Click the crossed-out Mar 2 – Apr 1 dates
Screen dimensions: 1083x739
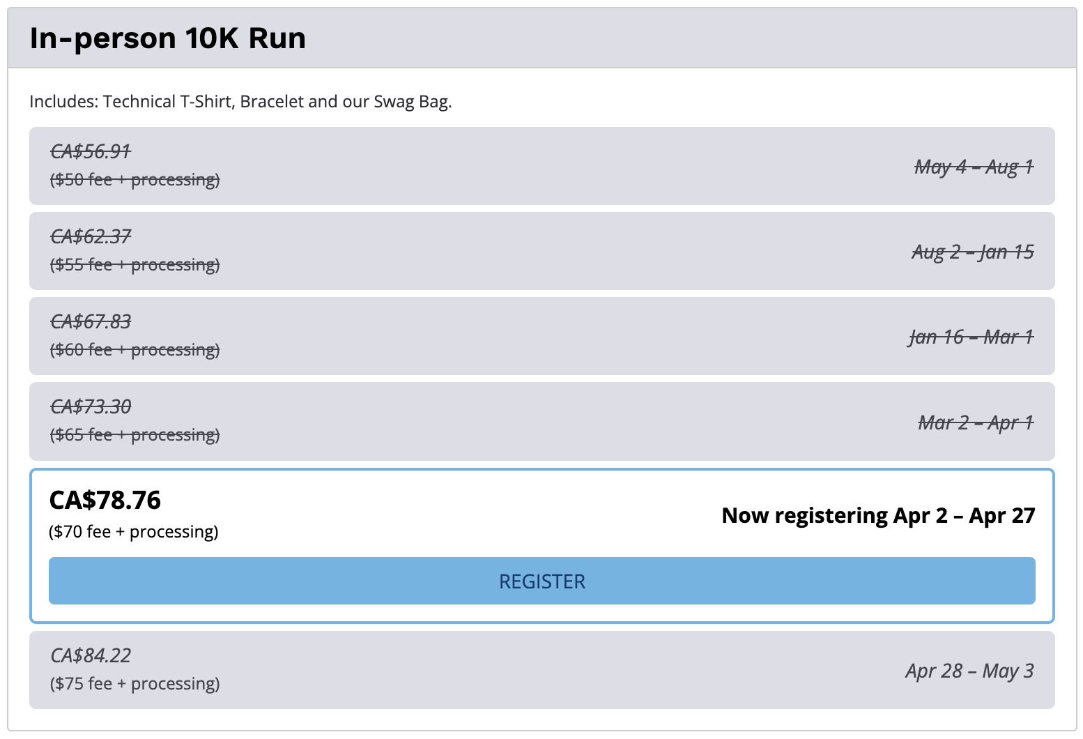coord(976,422)
